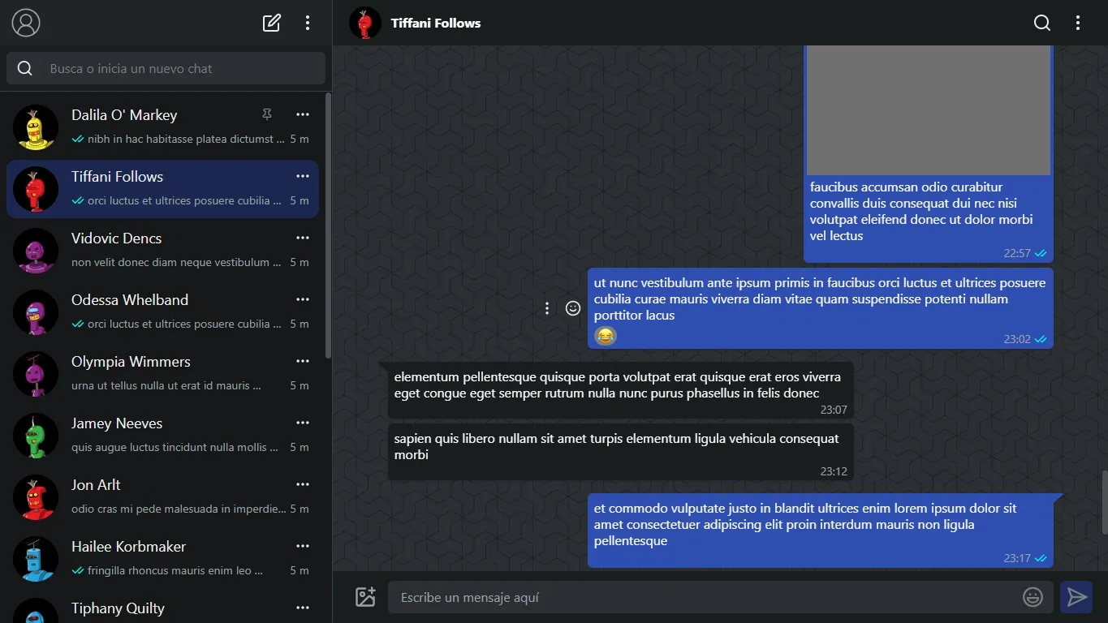The image size is (1108, 623).
Task: Open the user profile icon
Action: coord(26,23)
